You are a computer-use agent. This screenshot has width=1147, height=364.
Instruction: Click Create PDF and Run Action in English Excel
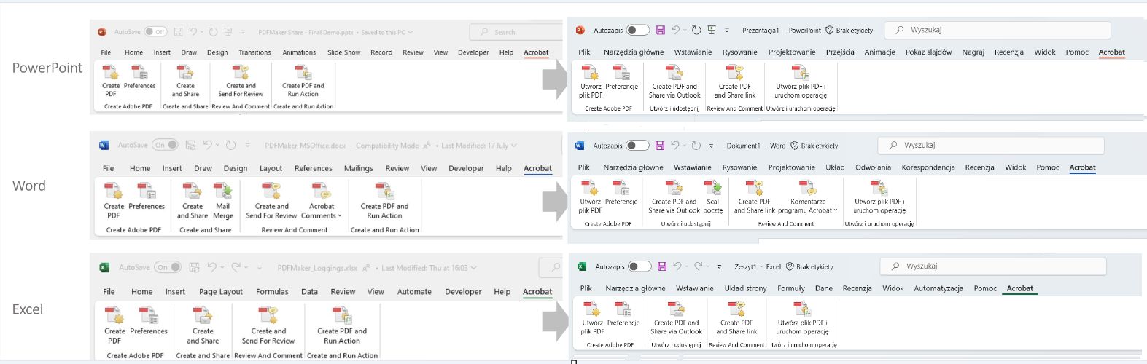[x=342, y=325]
